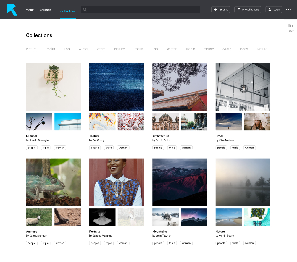Click the Login button

pos(274,9)
